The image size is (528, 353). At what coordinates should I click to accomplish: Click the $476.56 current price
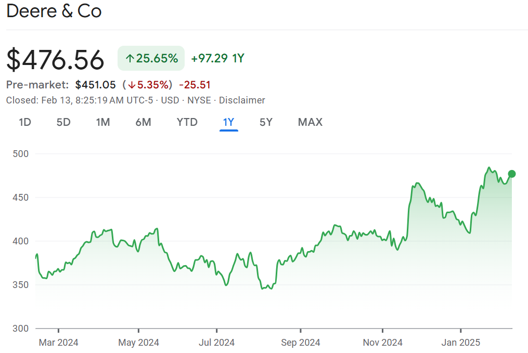(x=55, y=60)
